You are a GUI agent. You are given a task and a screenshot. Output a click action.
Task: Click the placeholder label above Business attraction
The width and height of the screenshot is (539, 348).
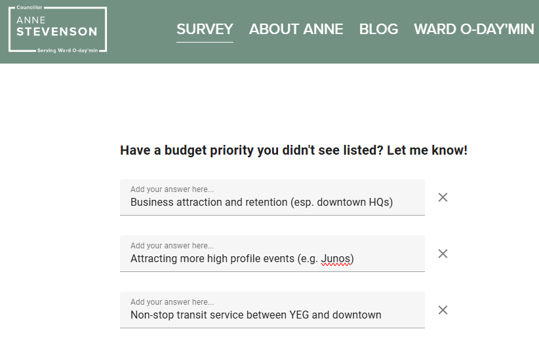[x=172, y=189]
